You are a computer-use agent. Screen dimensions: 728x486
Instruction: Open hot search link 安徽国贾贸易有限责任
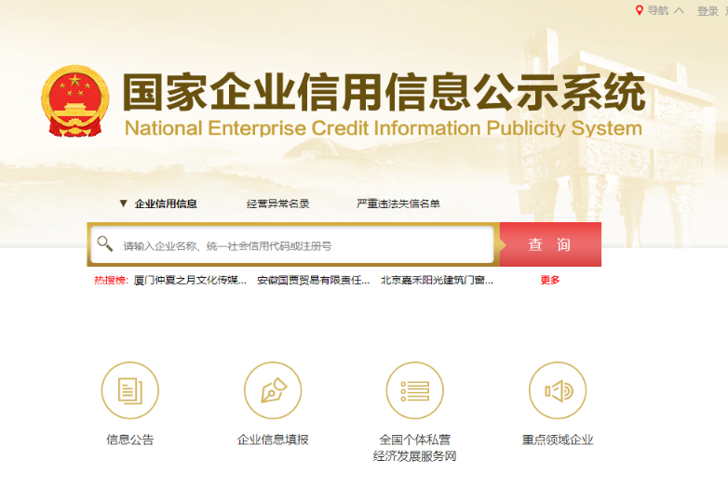pyautogui.click(x=313, y=280)
